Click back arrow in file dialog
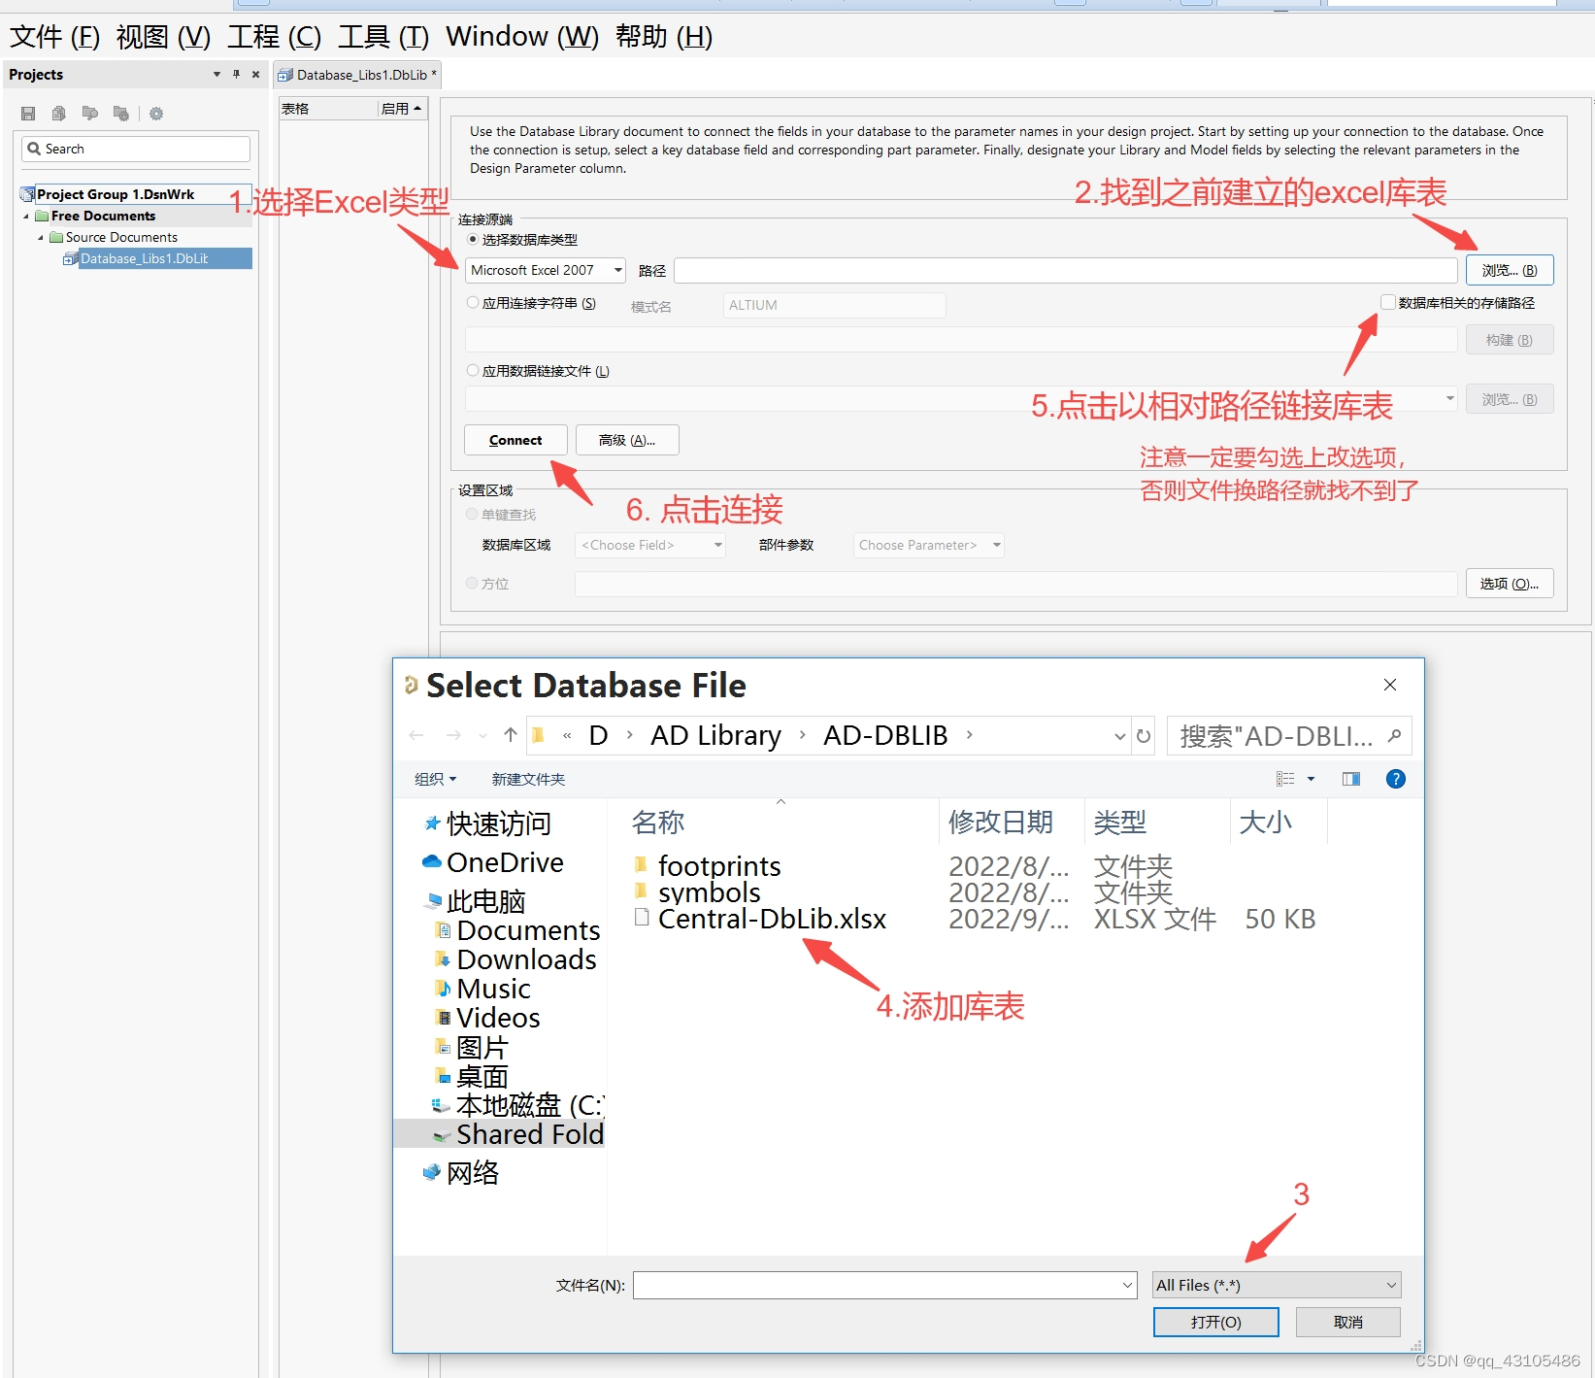This screenshot has width=1595, height=1378. click(x=416, y=735)
